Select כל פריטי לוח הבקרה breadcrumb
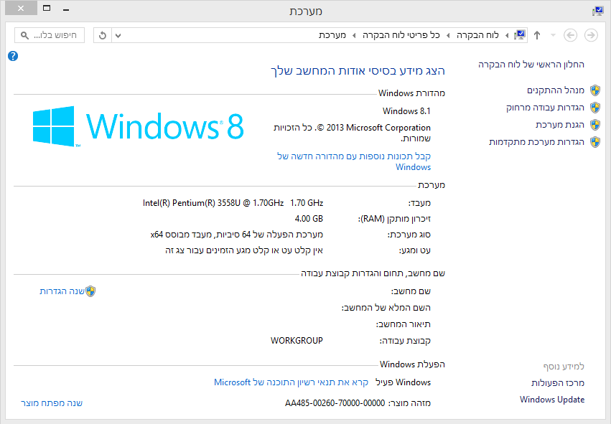611x424 pixels. pyautogui.click(x=401, y=35)
